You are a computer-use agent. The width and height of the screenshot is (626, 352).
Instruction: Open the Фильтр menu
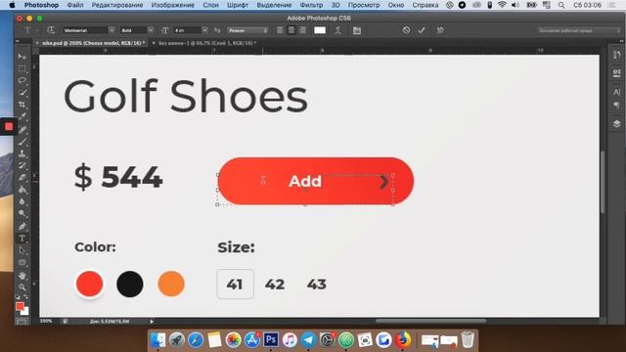(311, 5)
